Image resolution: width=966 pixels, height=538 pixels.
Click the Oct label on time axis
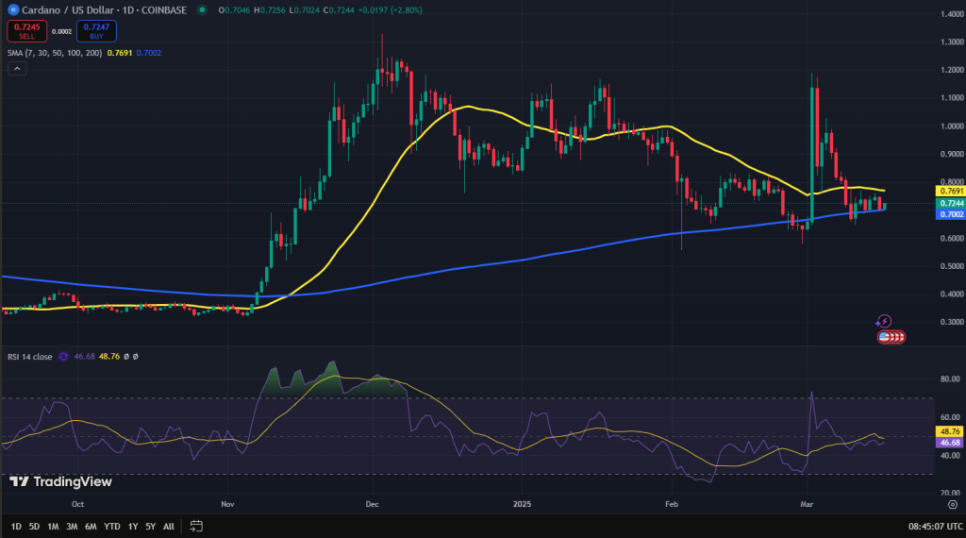click(77, 504)
